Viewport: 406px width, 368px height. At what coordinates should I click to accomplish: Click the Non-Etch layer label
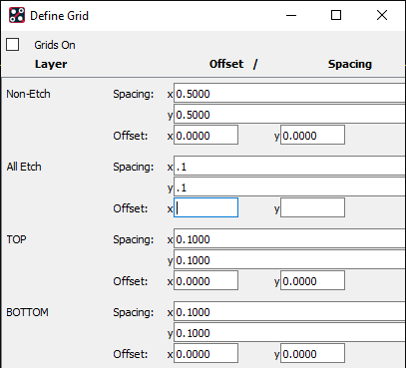[x=28, y=94]
